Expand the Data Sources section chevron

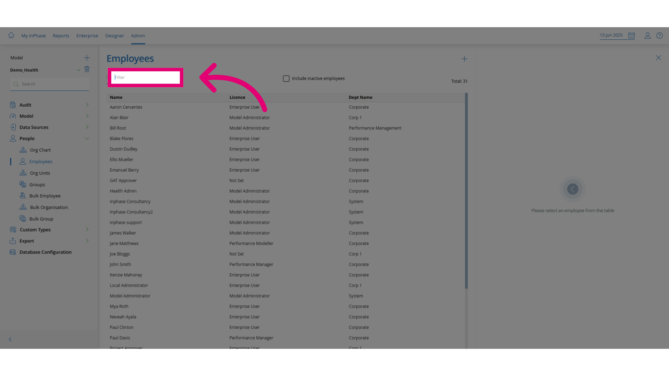pos(87,127)
